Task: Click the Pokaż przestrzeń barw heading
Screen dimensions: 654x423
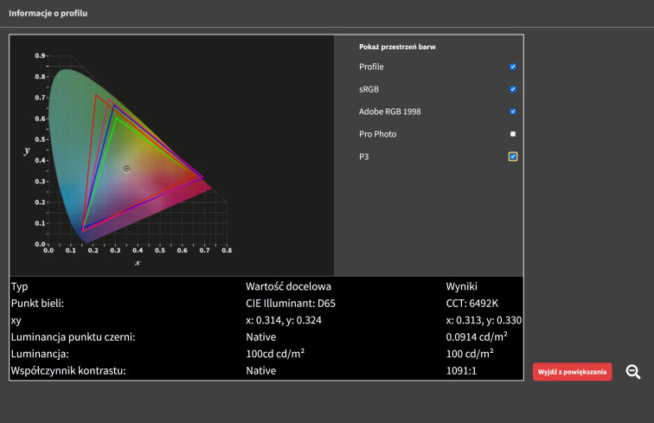Action: click(397, 47)
